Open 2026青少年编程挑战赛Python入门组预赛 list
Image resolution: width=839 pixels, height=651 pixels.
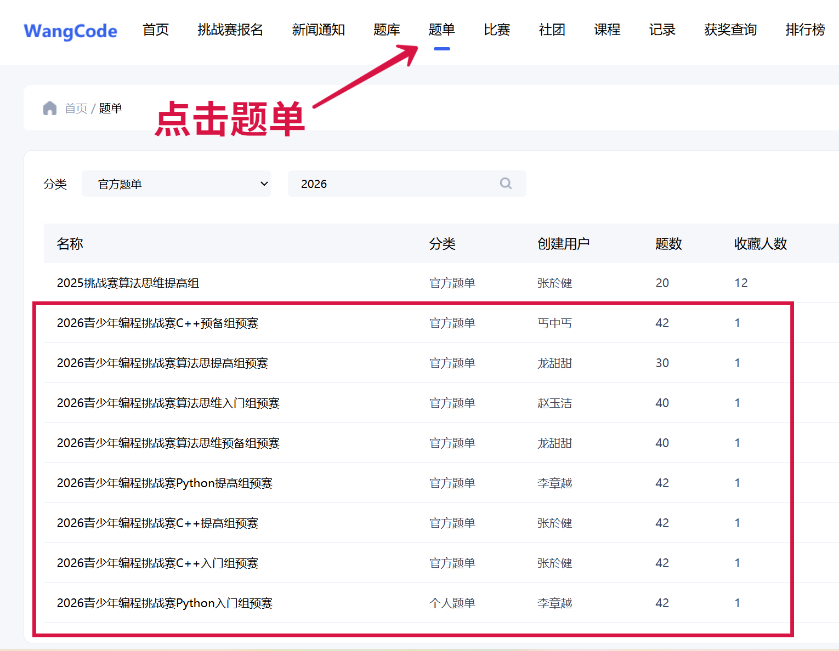(x=165, y=603)
